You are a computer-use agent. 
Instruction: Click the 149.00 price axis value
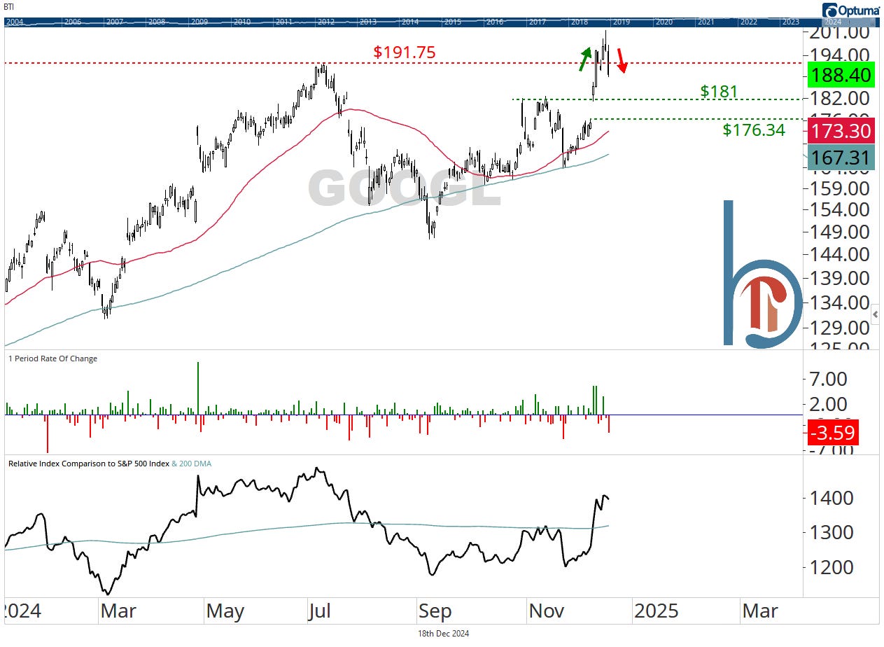(839, 232)
